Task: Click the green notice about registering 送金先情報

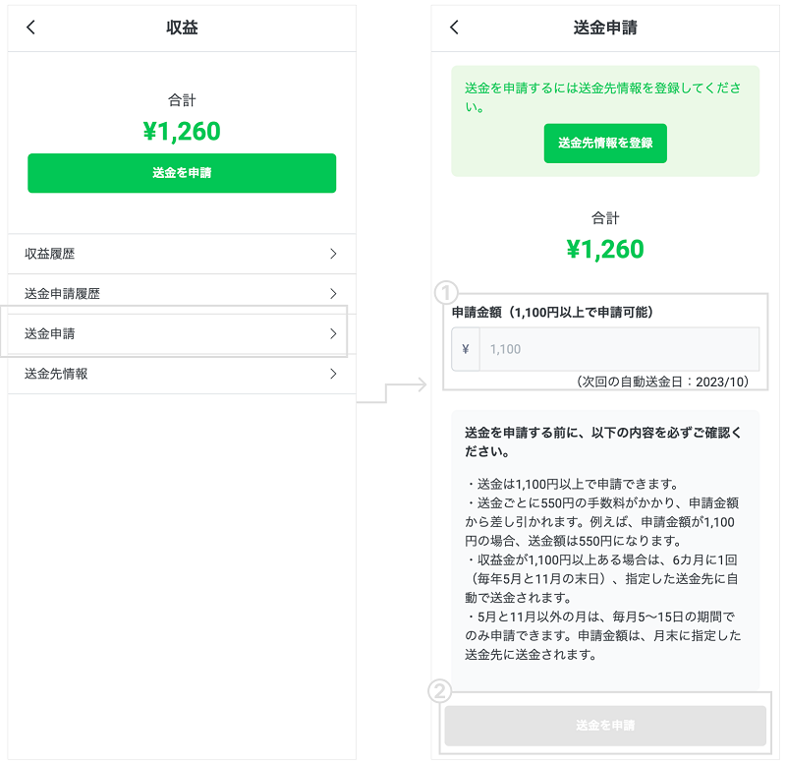Action: pyautogui.click(x=602, y=96)
